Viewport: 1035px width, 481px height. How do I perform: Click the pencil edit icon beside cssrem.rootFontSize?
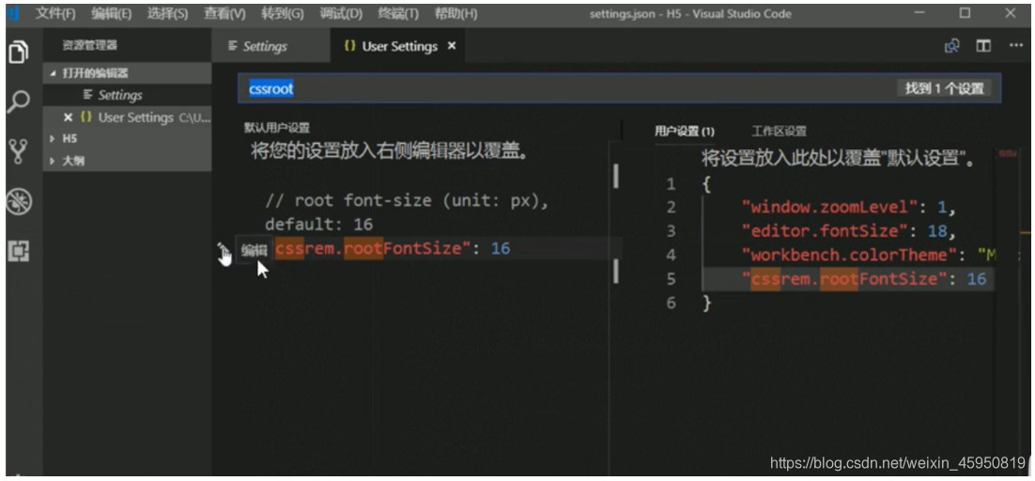(224, 249)
